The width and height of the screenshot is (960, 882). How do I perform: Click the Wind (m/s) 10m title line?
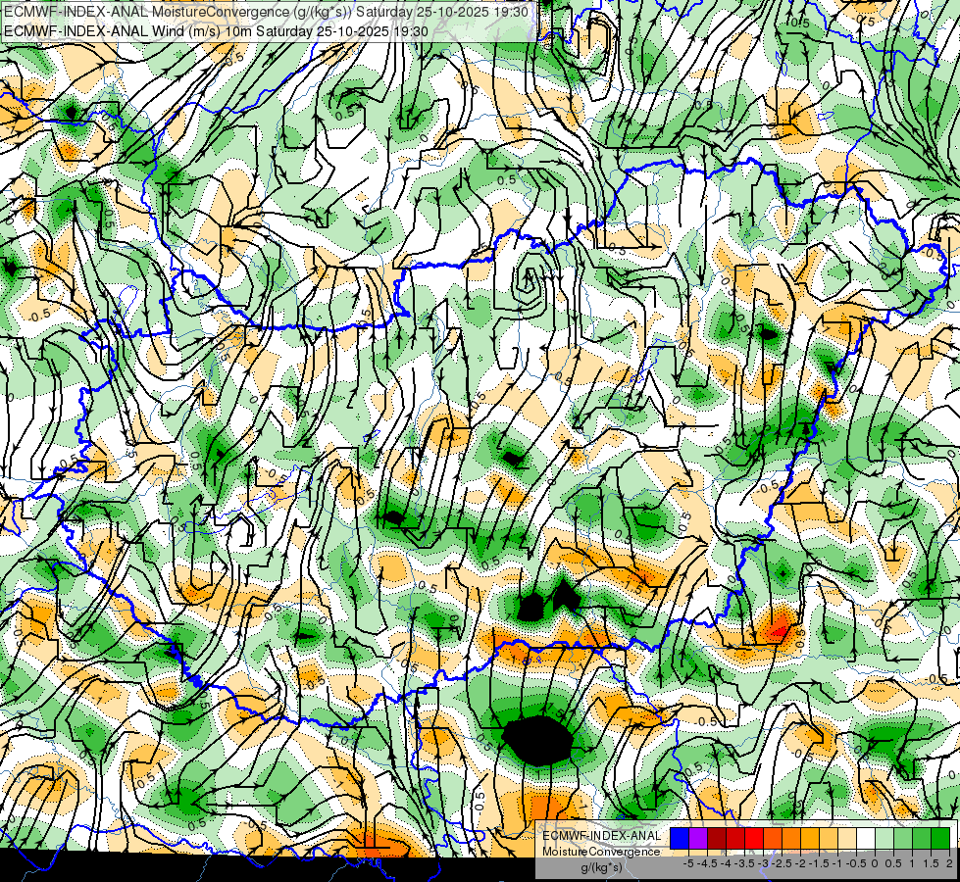click(216, 31)
